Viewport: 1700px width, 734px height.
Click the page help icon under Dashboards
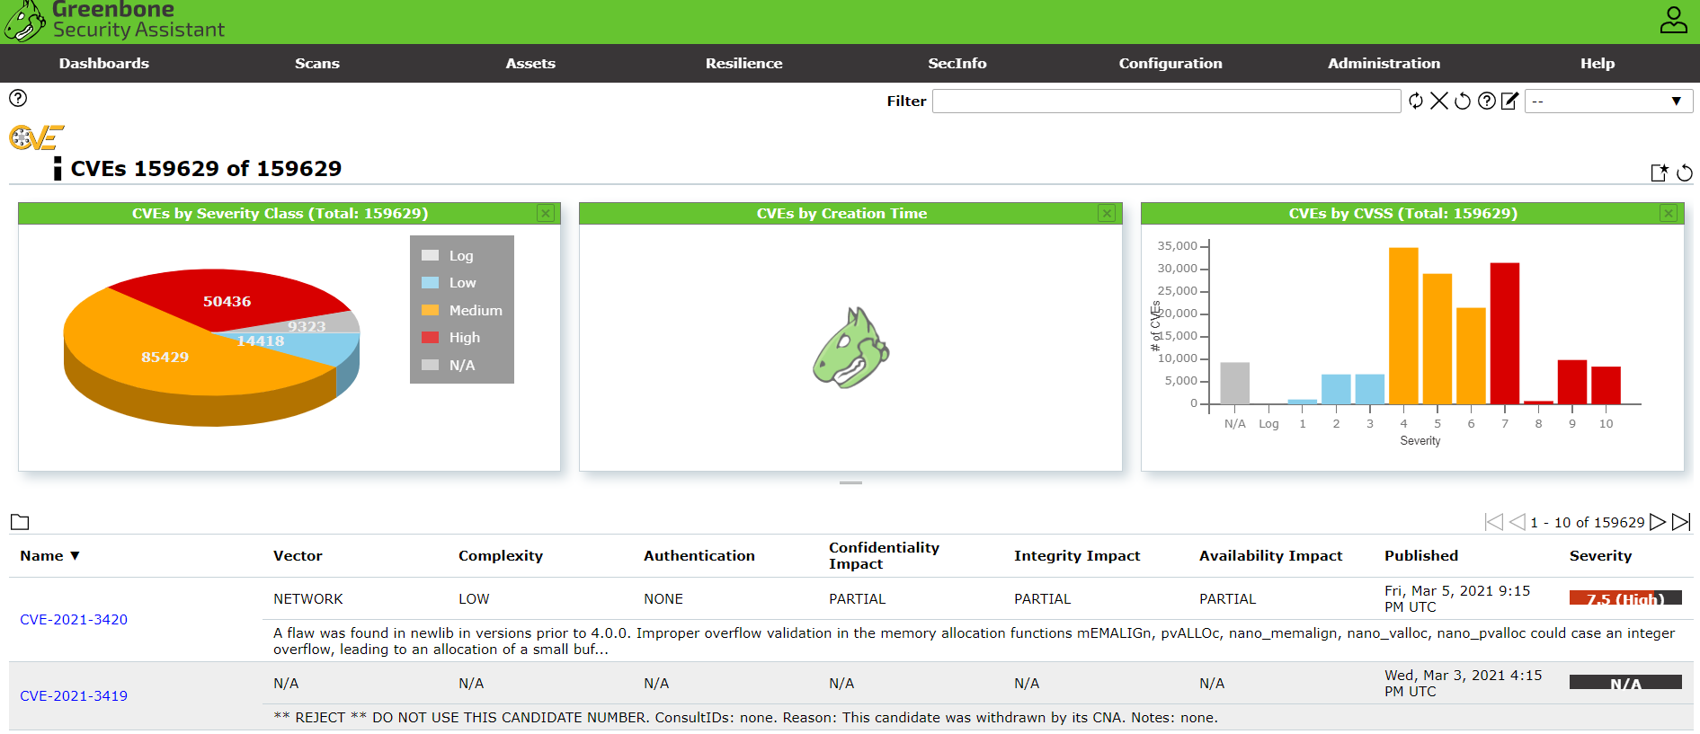tap(18, 98)
